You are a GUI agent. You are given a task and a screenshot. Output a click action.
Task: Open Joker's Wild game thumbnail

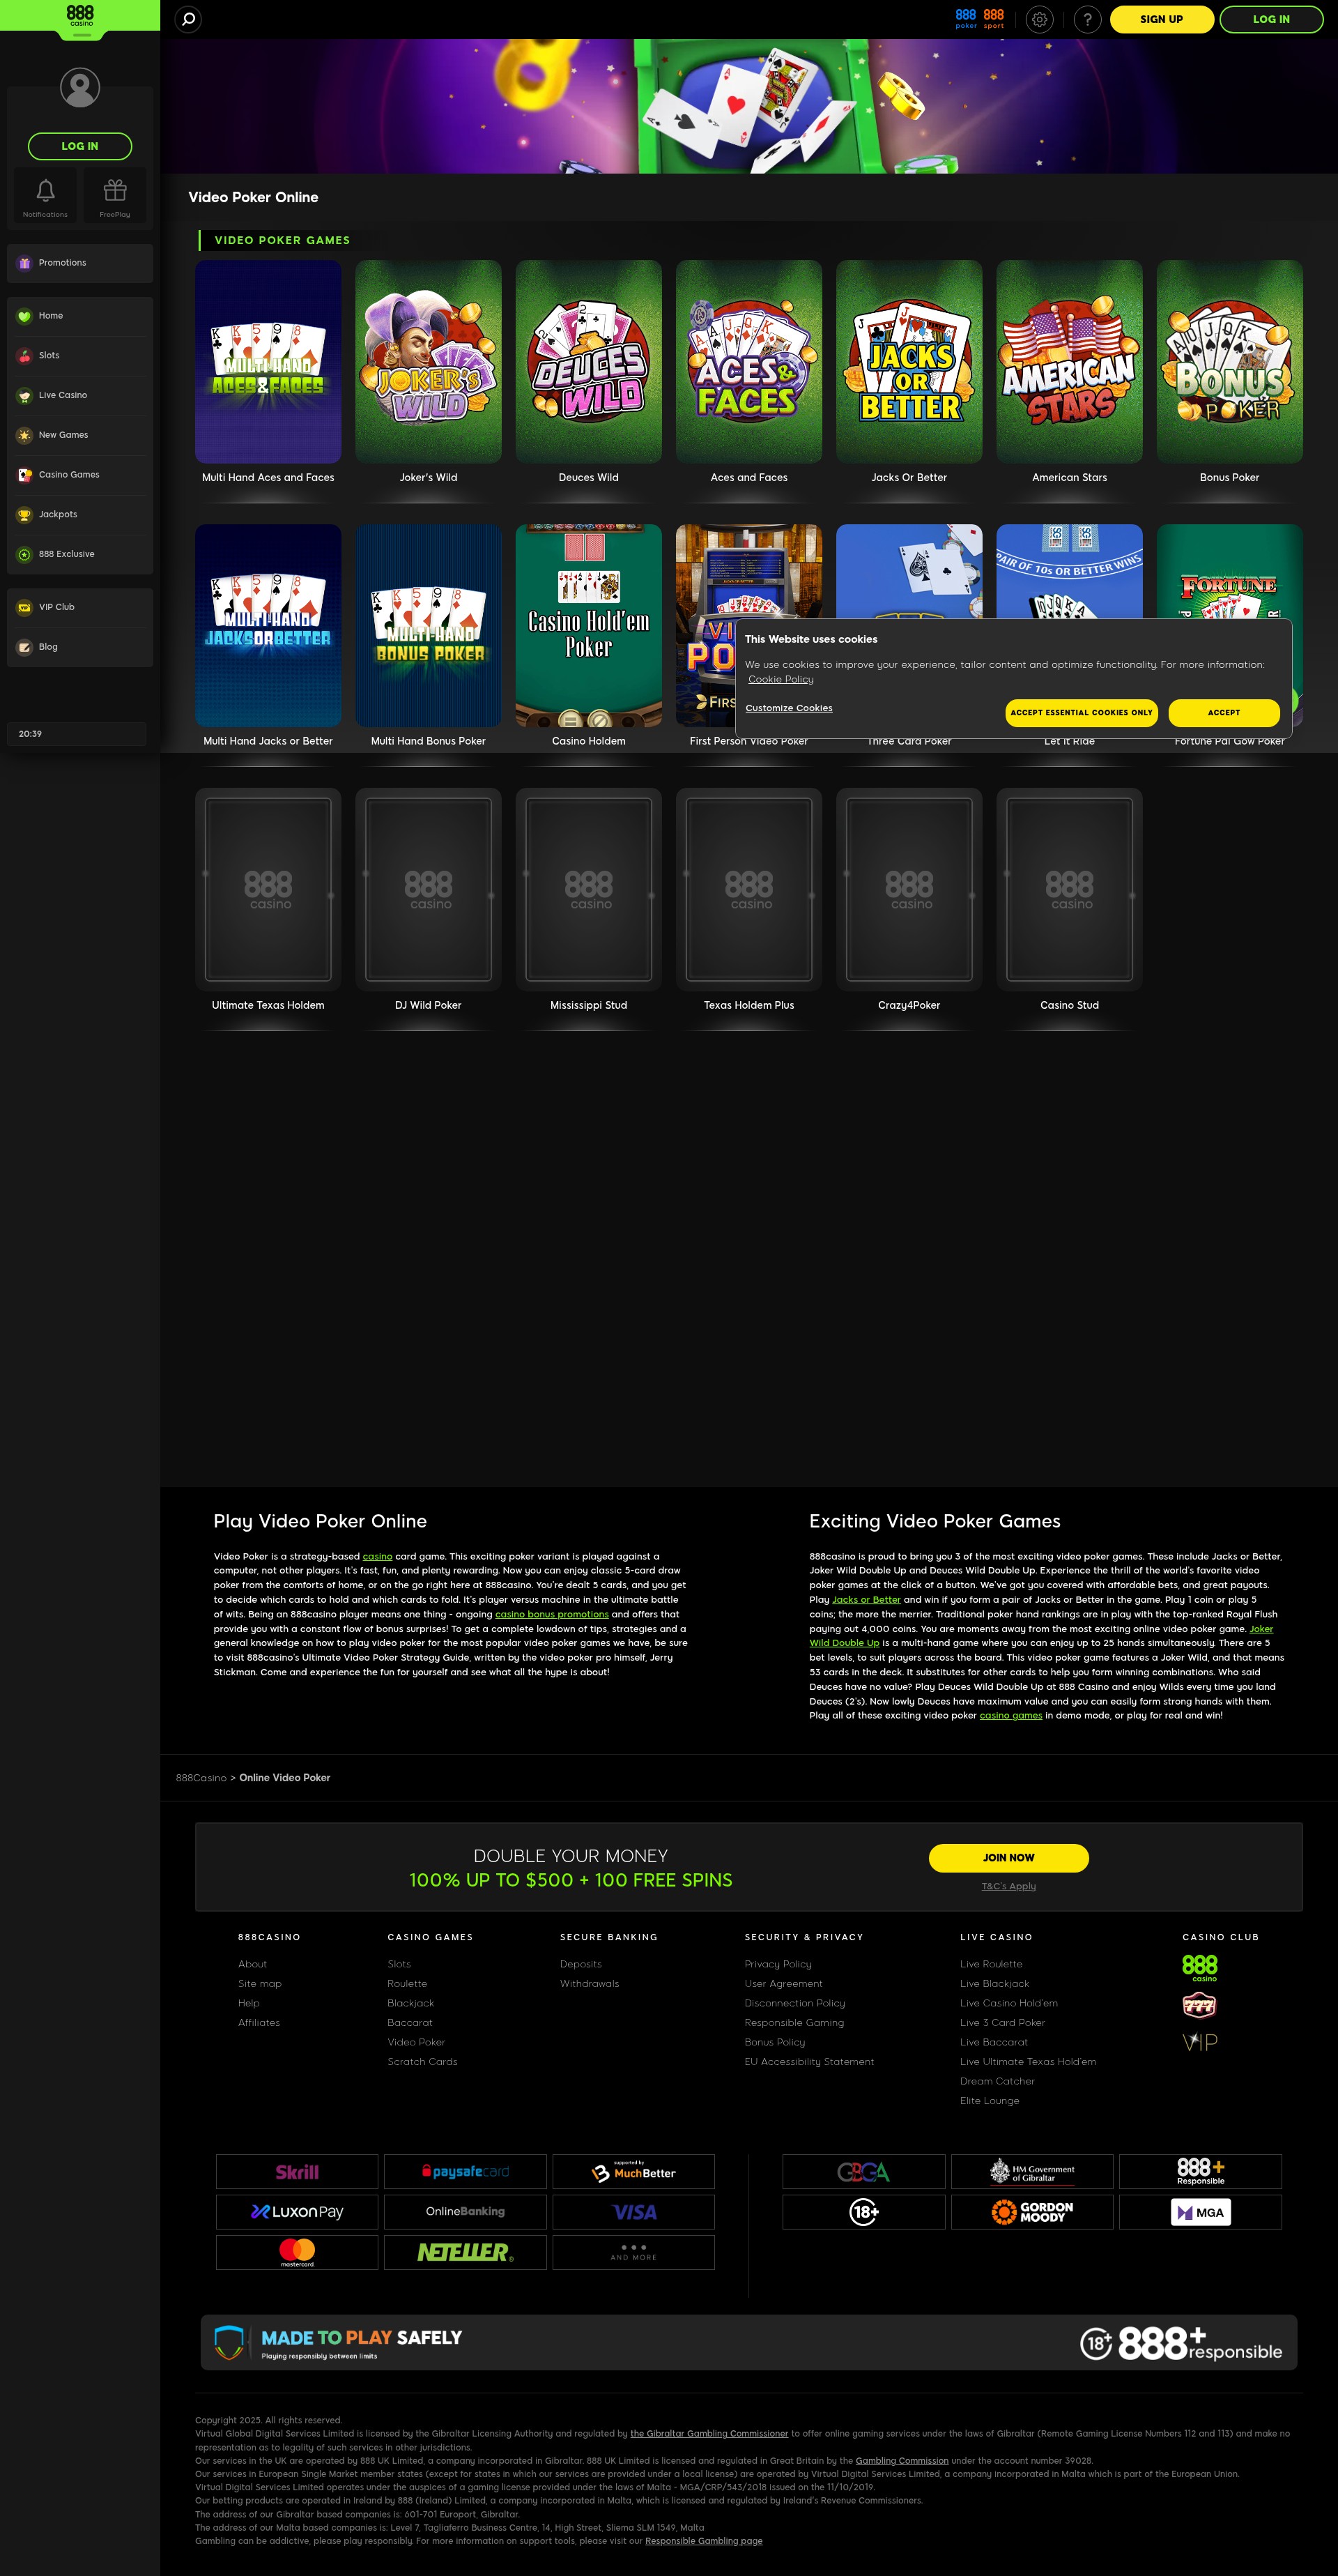pos(429,362)
